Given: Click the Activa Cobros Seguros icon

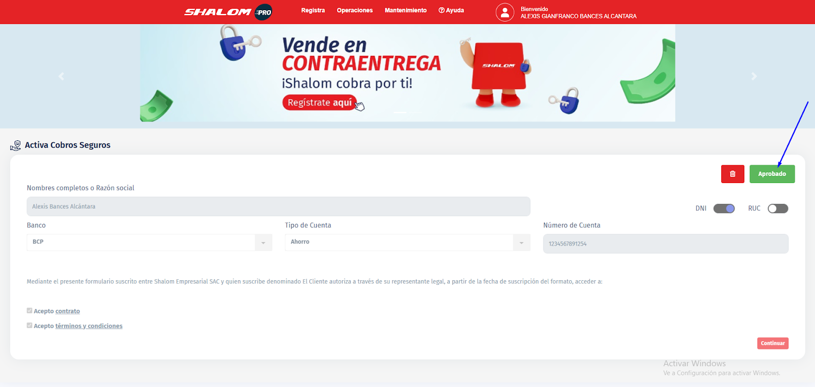Looking at the screenshot, I should point(15,146).
